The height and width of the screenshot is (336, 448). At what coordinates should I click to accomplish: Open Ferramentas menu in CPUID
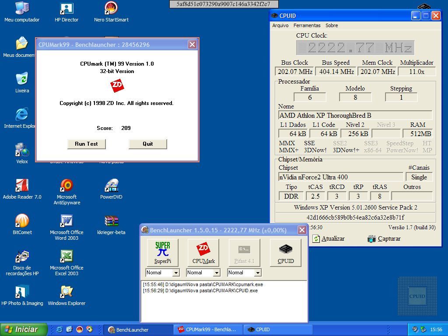(307, 25)
